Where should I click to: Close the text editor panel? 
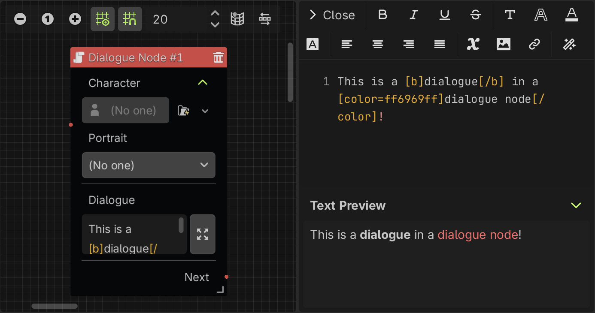tap(332, 15)
